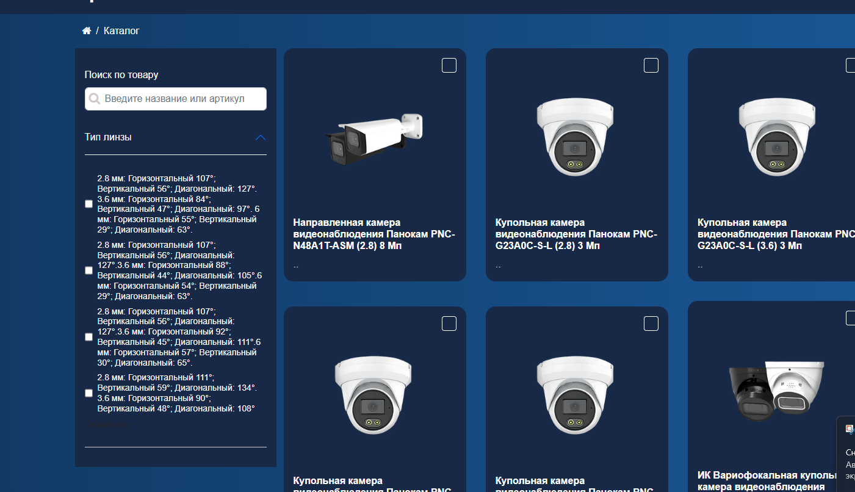Check lens filter with Диагональный: 105°
Viewport: 855px width, 492px height.
click(89, 270)
